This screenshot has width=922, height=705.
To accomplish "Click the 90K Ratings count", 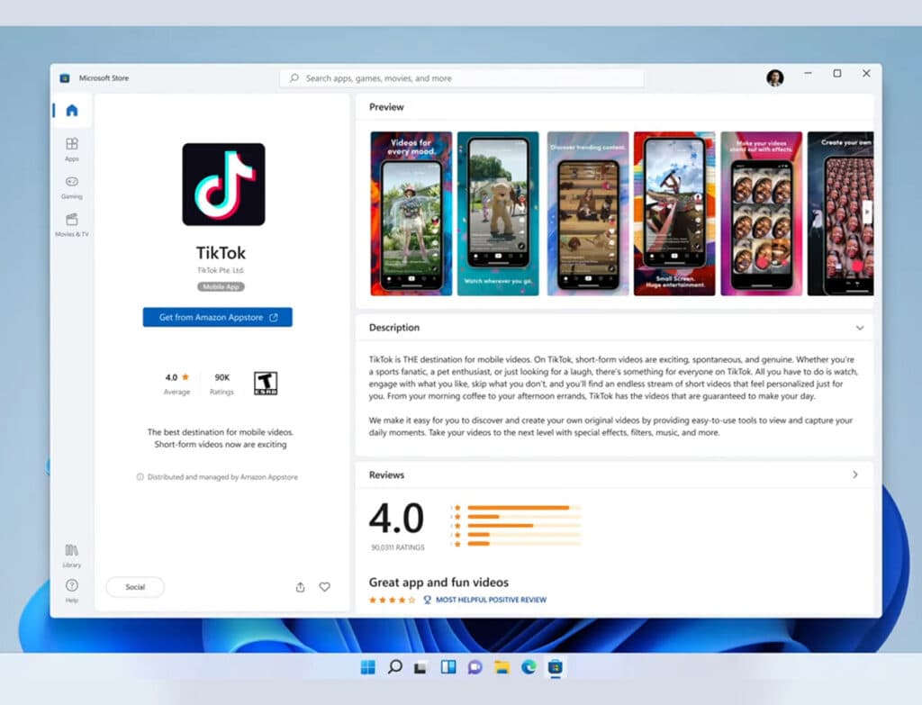I will 221,384.
